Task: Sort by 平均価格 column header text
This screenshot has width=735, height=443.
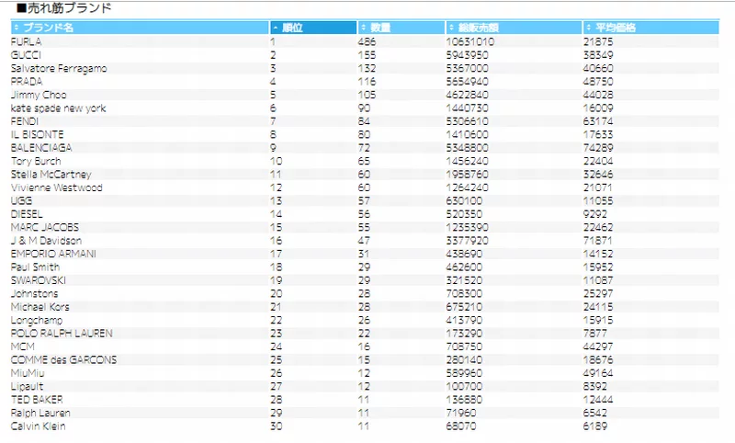Action: tap(615, 28)
